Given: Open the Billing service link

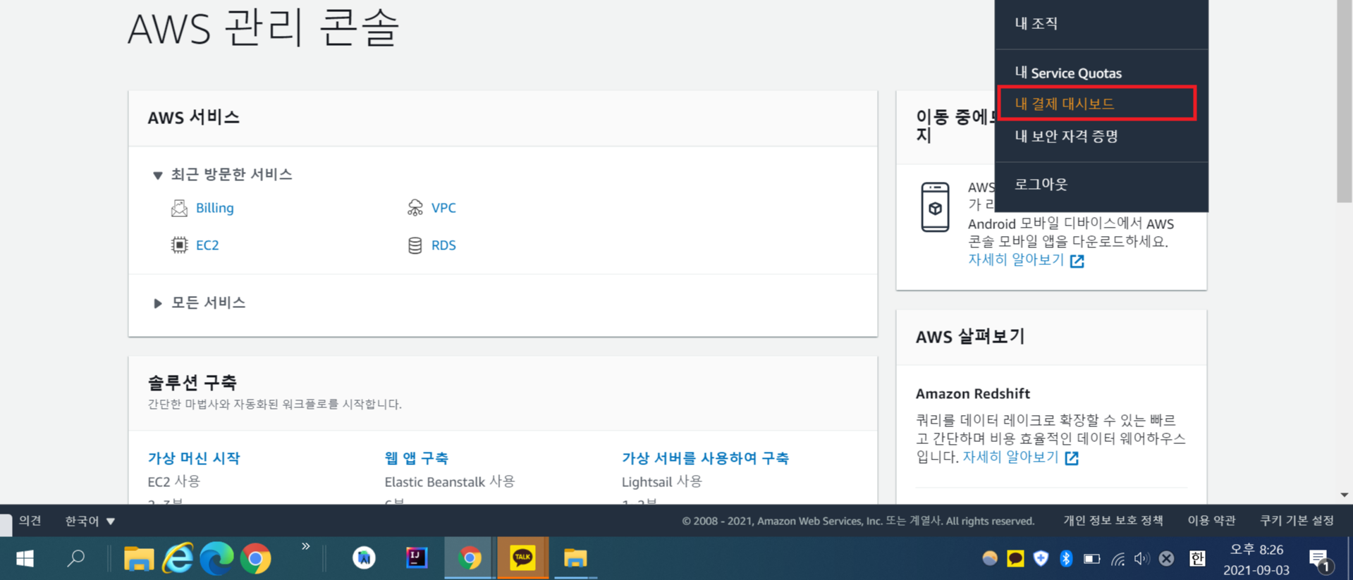Looking at the screenshot, I should 214,208.
